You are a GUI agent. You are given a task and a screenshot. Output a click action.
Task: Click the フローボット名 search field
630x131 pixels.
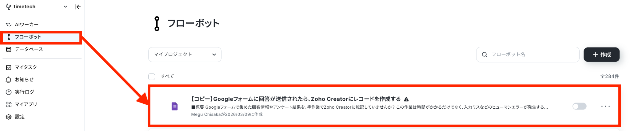528,54
